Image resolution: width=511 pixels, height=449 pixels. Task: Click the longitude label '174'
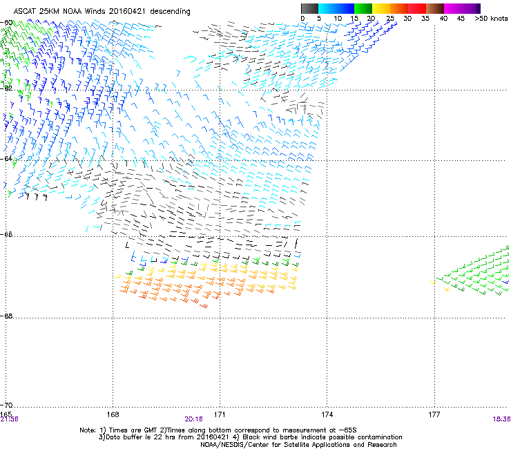[x=327, y=414]
